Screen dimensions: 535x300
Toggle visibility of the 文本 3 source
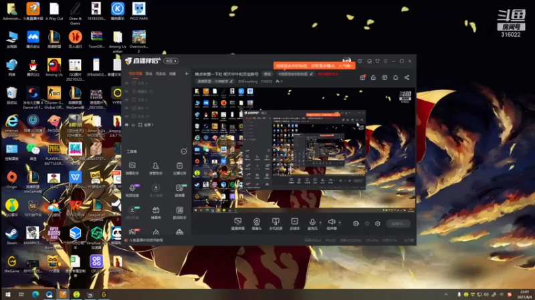(126, 83)
